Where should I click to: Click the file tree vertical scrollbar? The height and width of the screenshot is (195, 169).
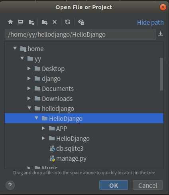coord(161,74)
